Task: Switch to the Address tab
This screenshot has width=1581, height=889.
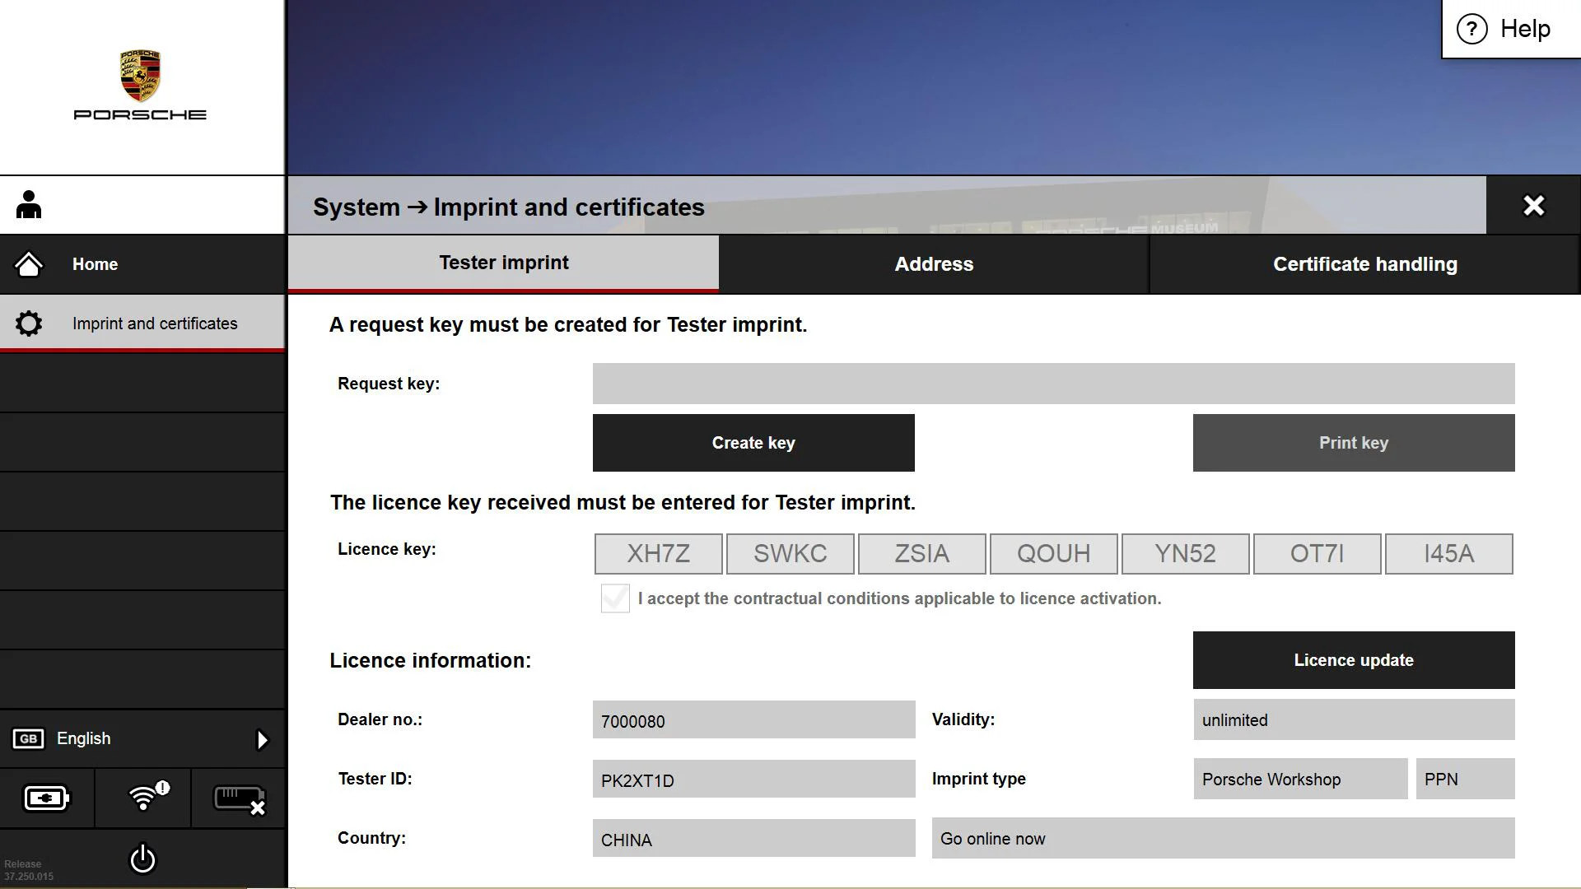Action: 934,264
